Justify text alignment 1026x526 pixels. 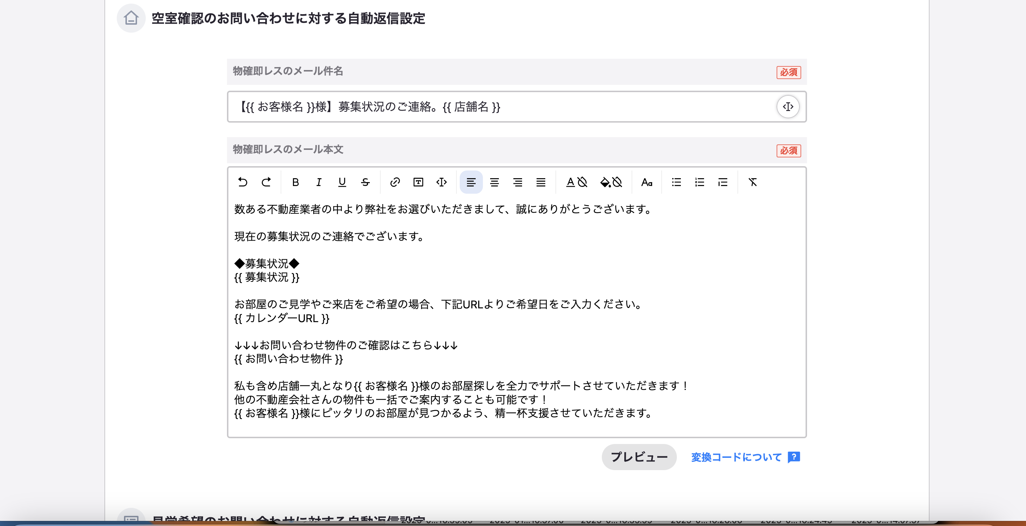coord(541,182)
